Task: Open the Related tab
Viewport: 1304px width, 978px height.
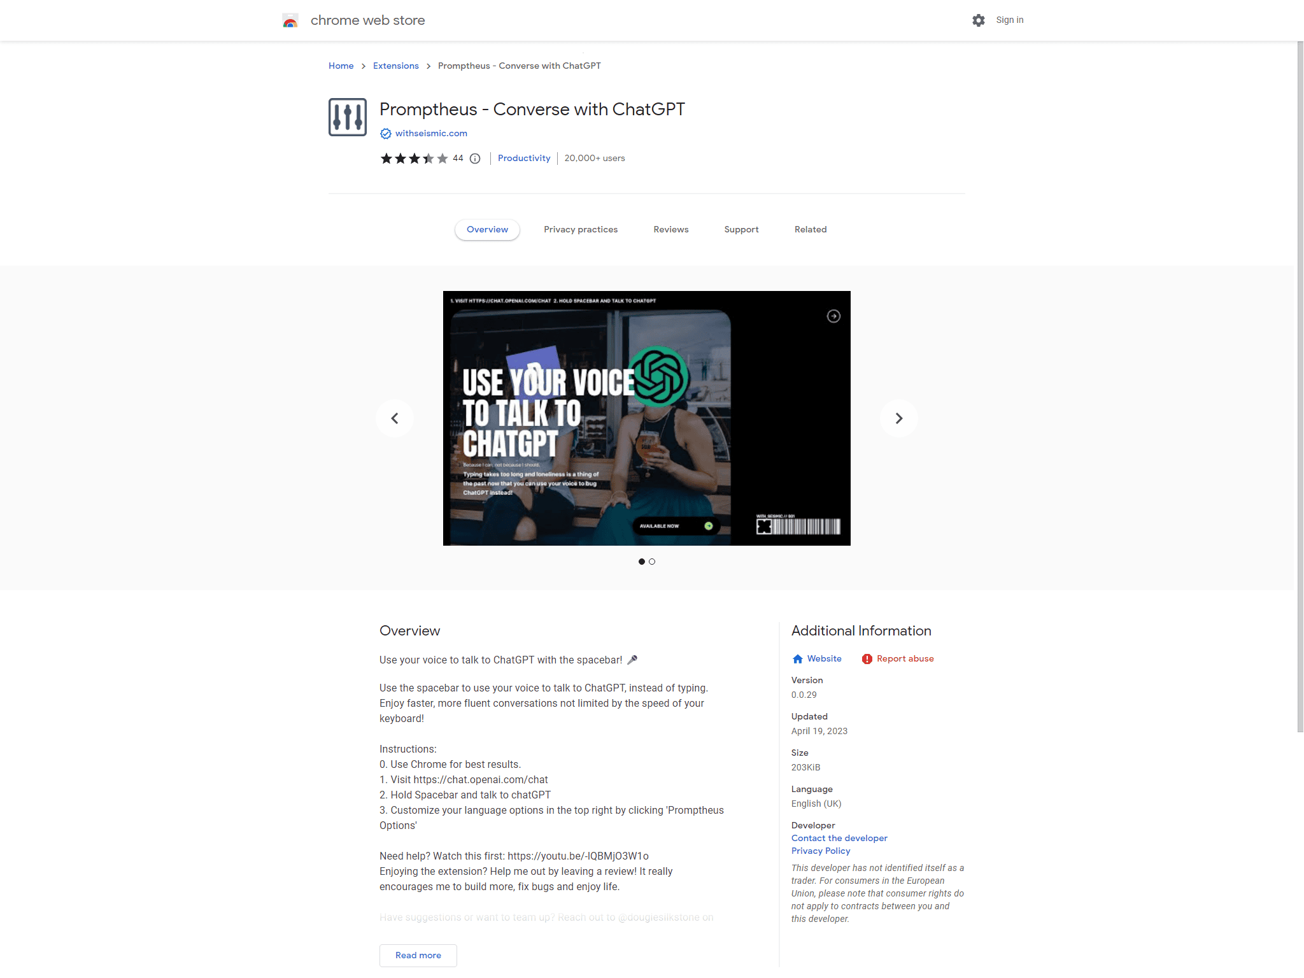Action: pos(811,230)
